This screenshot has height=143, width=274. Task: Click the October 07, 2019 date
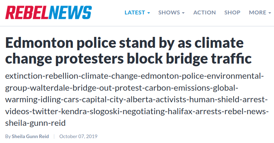point(78,136)
